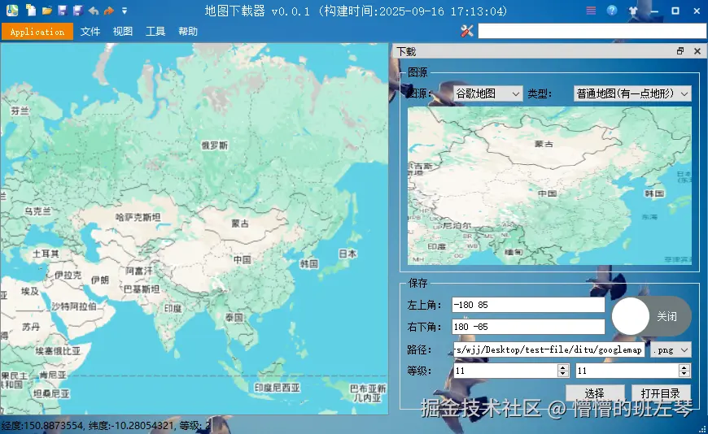This screenshot has height=434, width=708.
Task: Click the 巴基斯坦 label on the main map
Action: pos(142,289)
